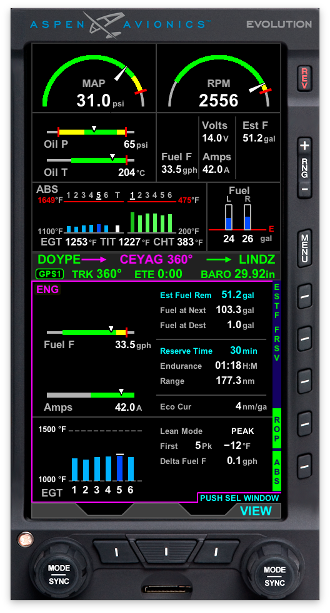The height and width of the screenshot is (613, 330).
Task: Decrease range with the minus RNG button
Action: pos(304,189)
